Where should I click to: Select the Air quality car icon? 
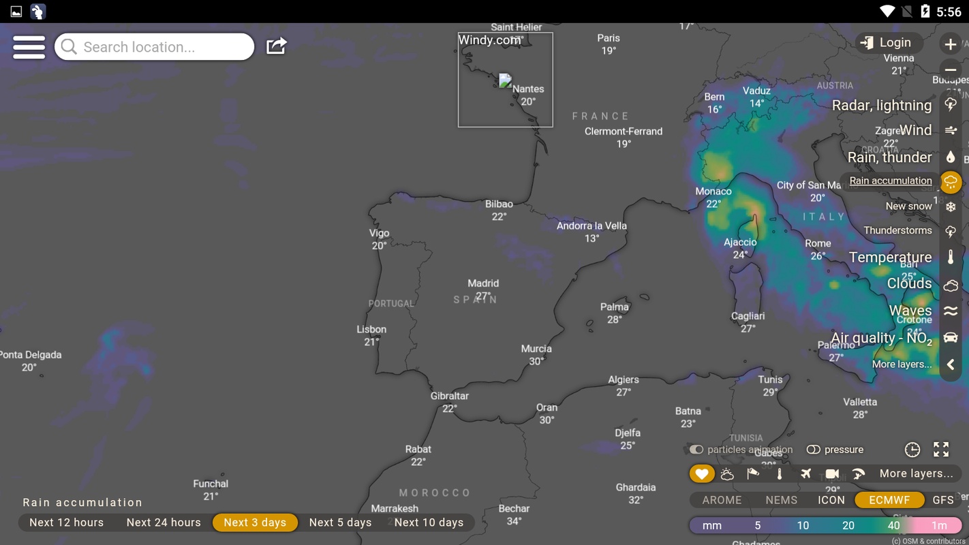pyautogui.click(x=951, y=338)
